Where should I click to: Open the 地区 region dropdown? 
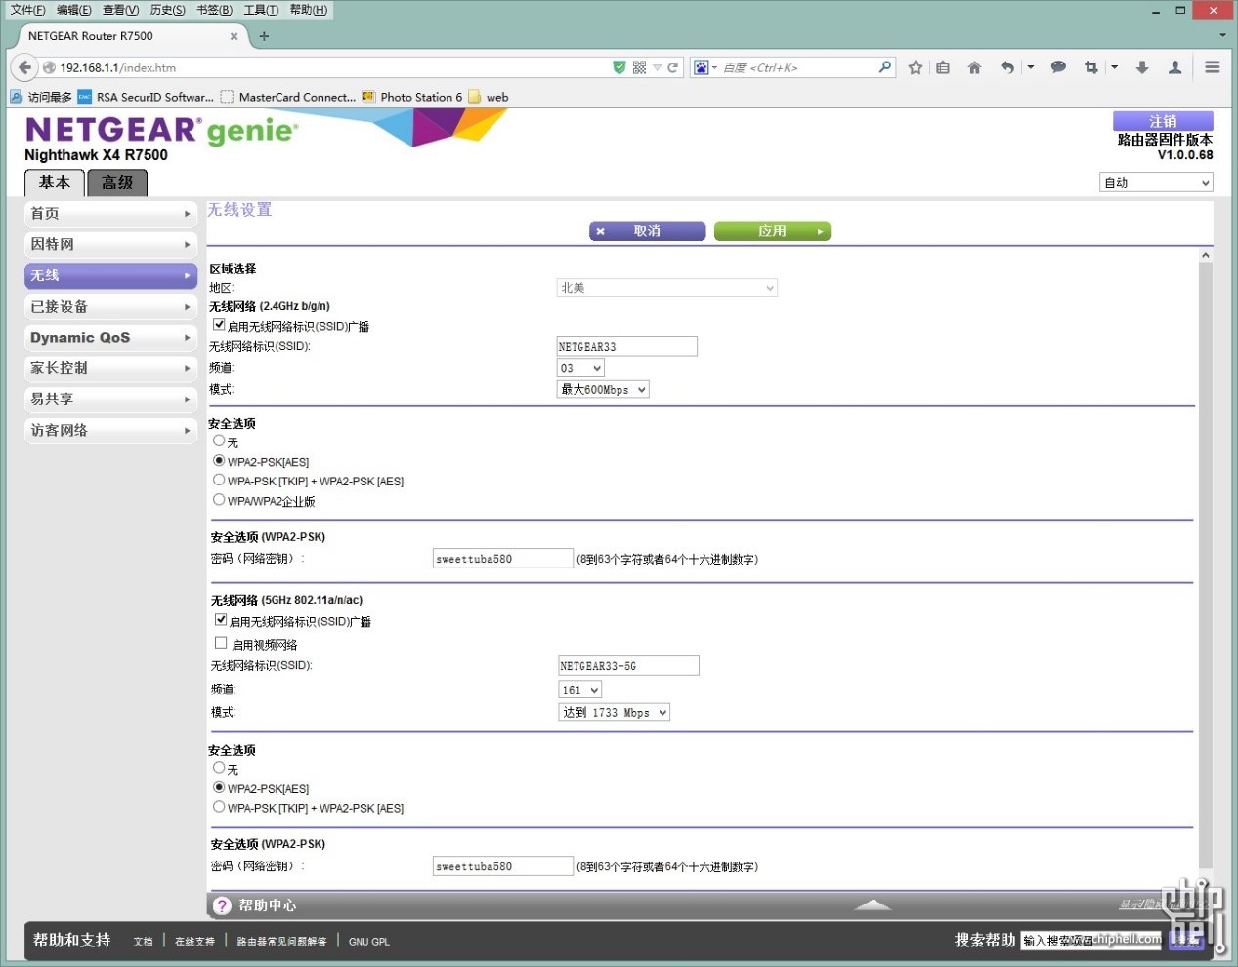pos(666,288)
